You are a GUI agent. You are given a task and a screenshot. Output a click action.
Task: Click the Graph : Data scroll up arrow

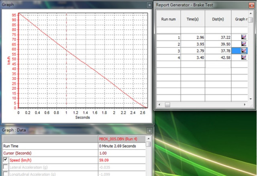click(149, 139)
